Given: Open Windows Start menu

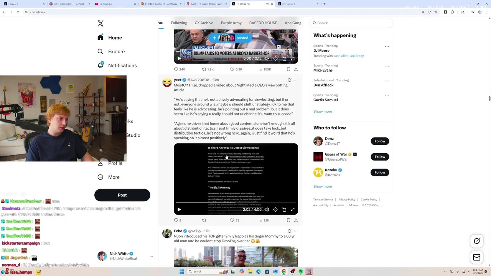Looking at the screenshot, I should point(181,271).
